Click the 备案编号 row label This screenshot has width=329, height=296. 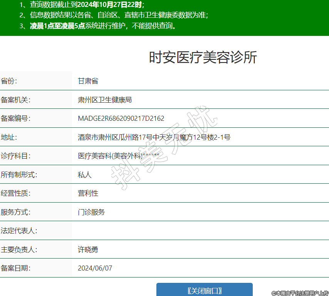pyautogui.click(x=15, y=118)
